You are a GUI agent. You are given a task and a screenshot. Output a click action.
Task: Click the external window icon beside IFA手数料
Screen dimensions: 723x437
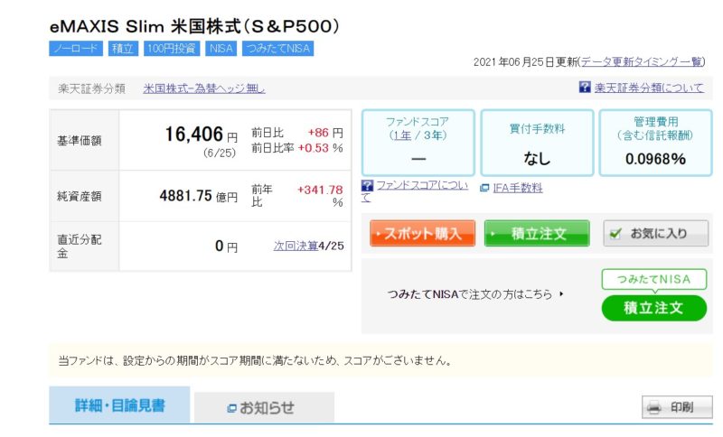(x=484, y=189)
